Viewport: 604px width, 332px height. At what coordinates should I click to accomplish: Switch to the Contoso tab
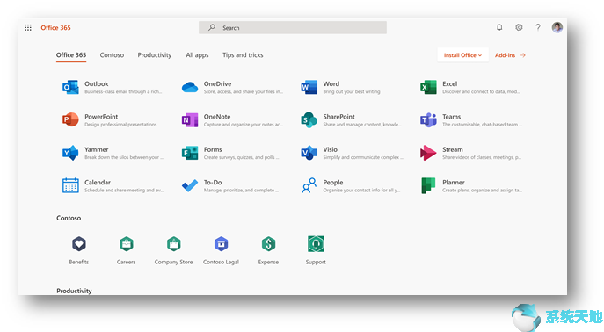pyautogui.click(x=112, y=55)
